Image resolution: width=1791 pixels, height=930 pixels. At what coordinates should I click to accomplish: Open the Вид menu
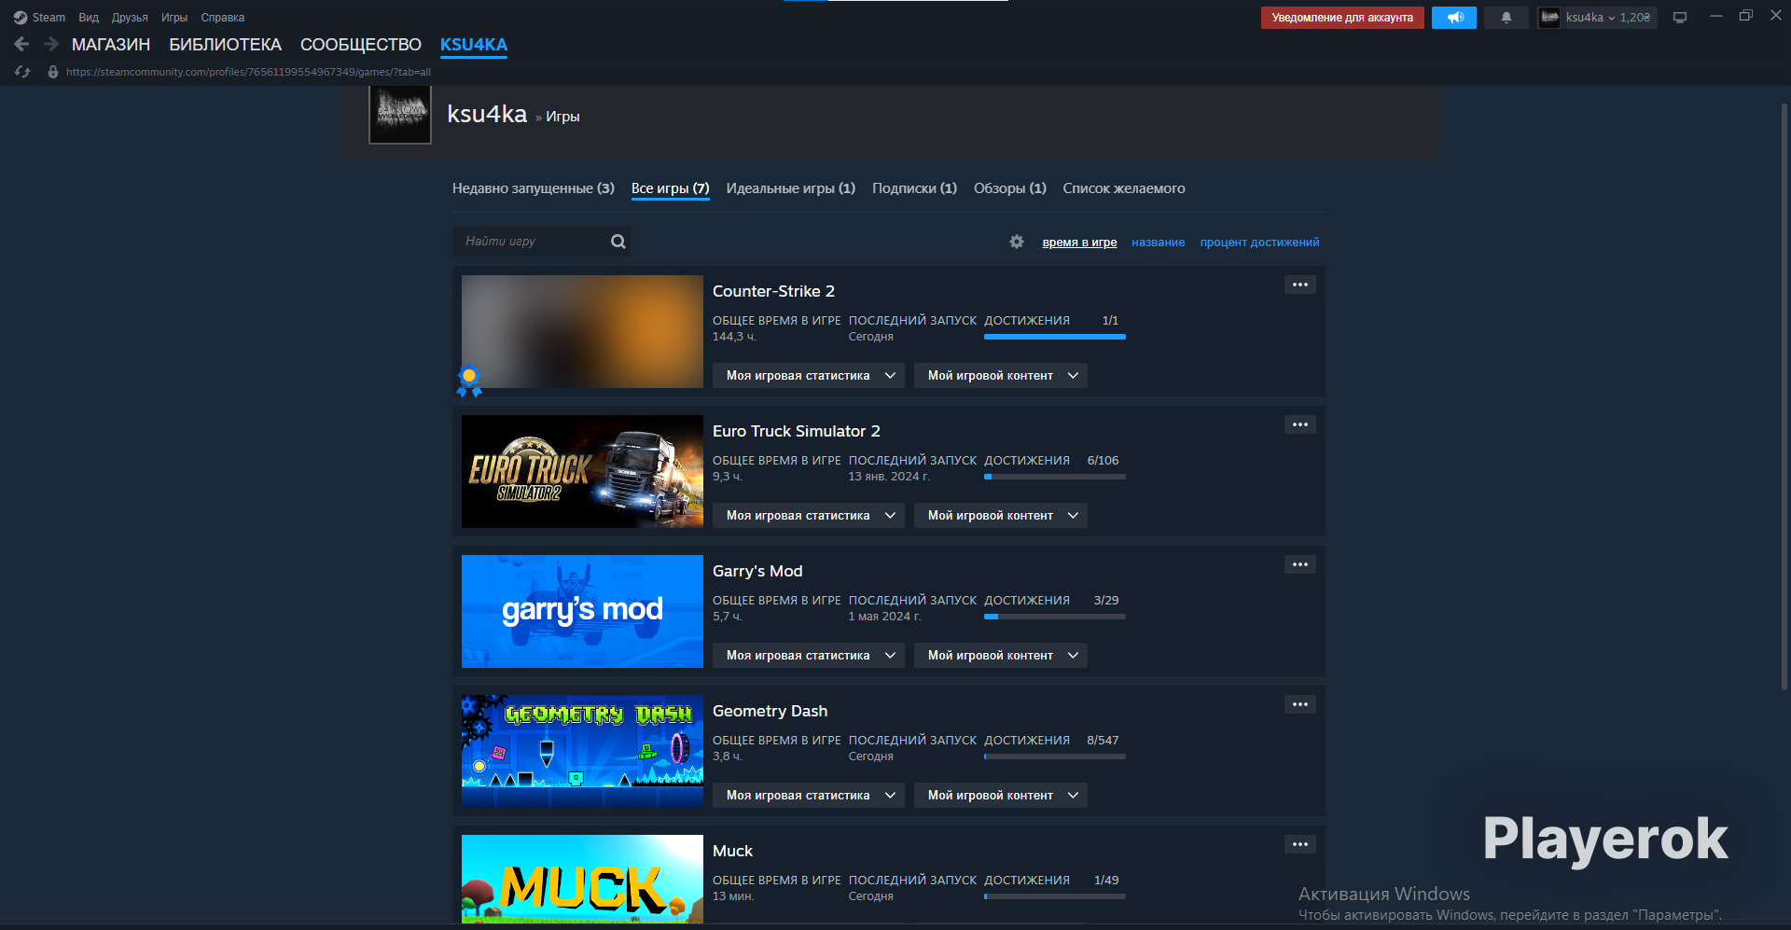pyautogui.click(x=89, y=18)
